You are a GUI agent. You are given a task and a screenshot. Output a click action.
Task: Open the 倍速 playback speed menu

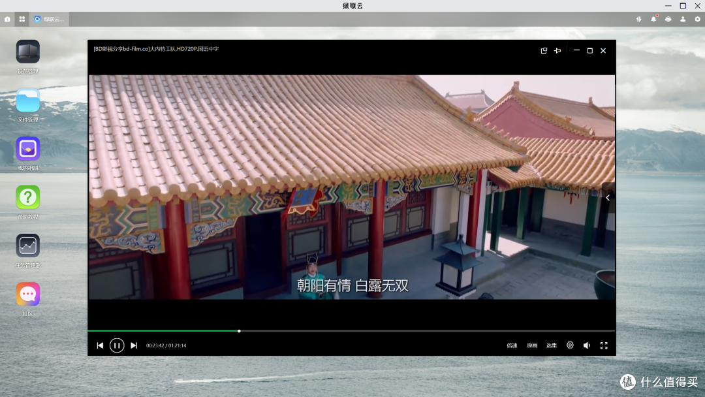512,345
